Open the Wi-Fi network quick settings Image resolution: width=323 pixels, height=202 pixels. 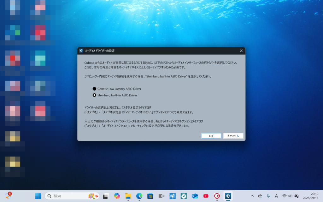coord(284,196)
